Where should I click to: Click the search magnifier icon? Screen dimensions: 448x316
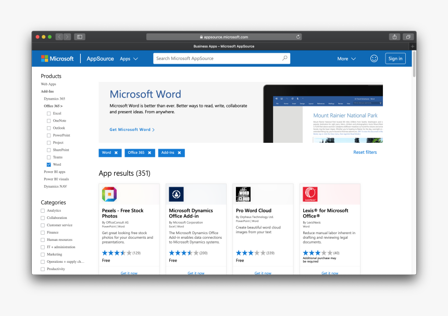(x=284, y=58)
